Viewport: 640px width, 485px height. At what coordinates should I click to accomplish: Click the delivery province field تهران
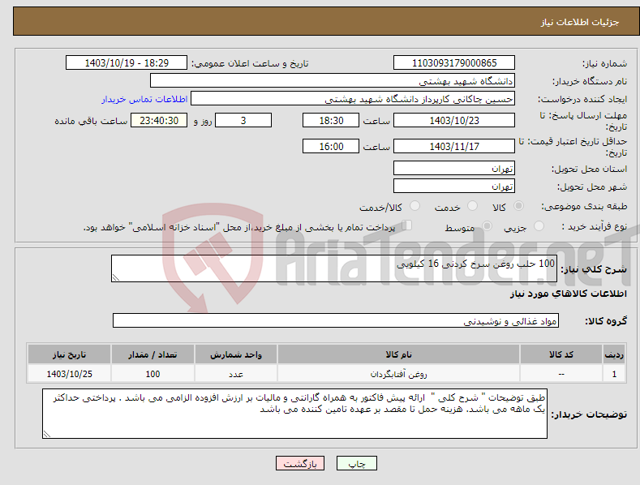click(454, 168)
